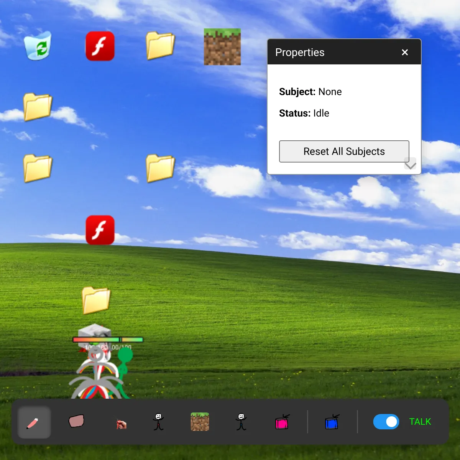This screenshot has height=460, width=460.
Task: Open the Recycle Bin desktop icon
Action: (x=38, y=46)
